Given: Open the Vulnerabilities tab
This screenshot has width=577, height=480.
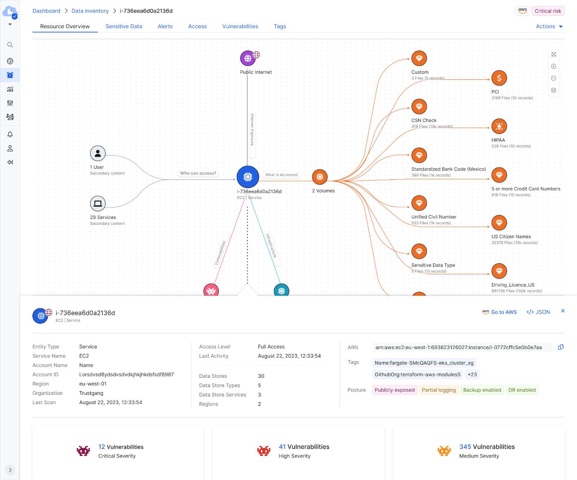Looking at the screenshot, I should [x=240, y=26].
